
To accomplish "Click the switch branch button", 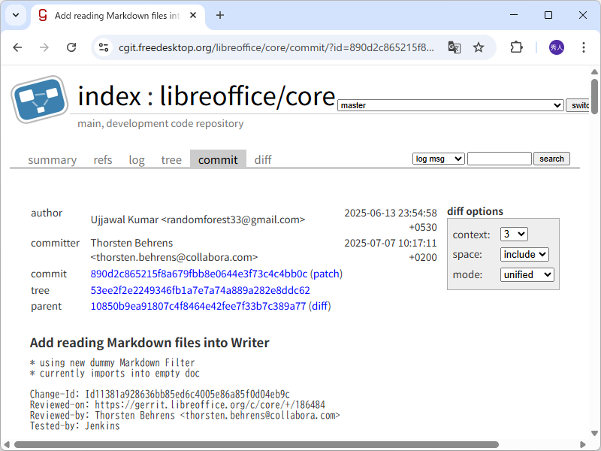I will click(578, 105).
